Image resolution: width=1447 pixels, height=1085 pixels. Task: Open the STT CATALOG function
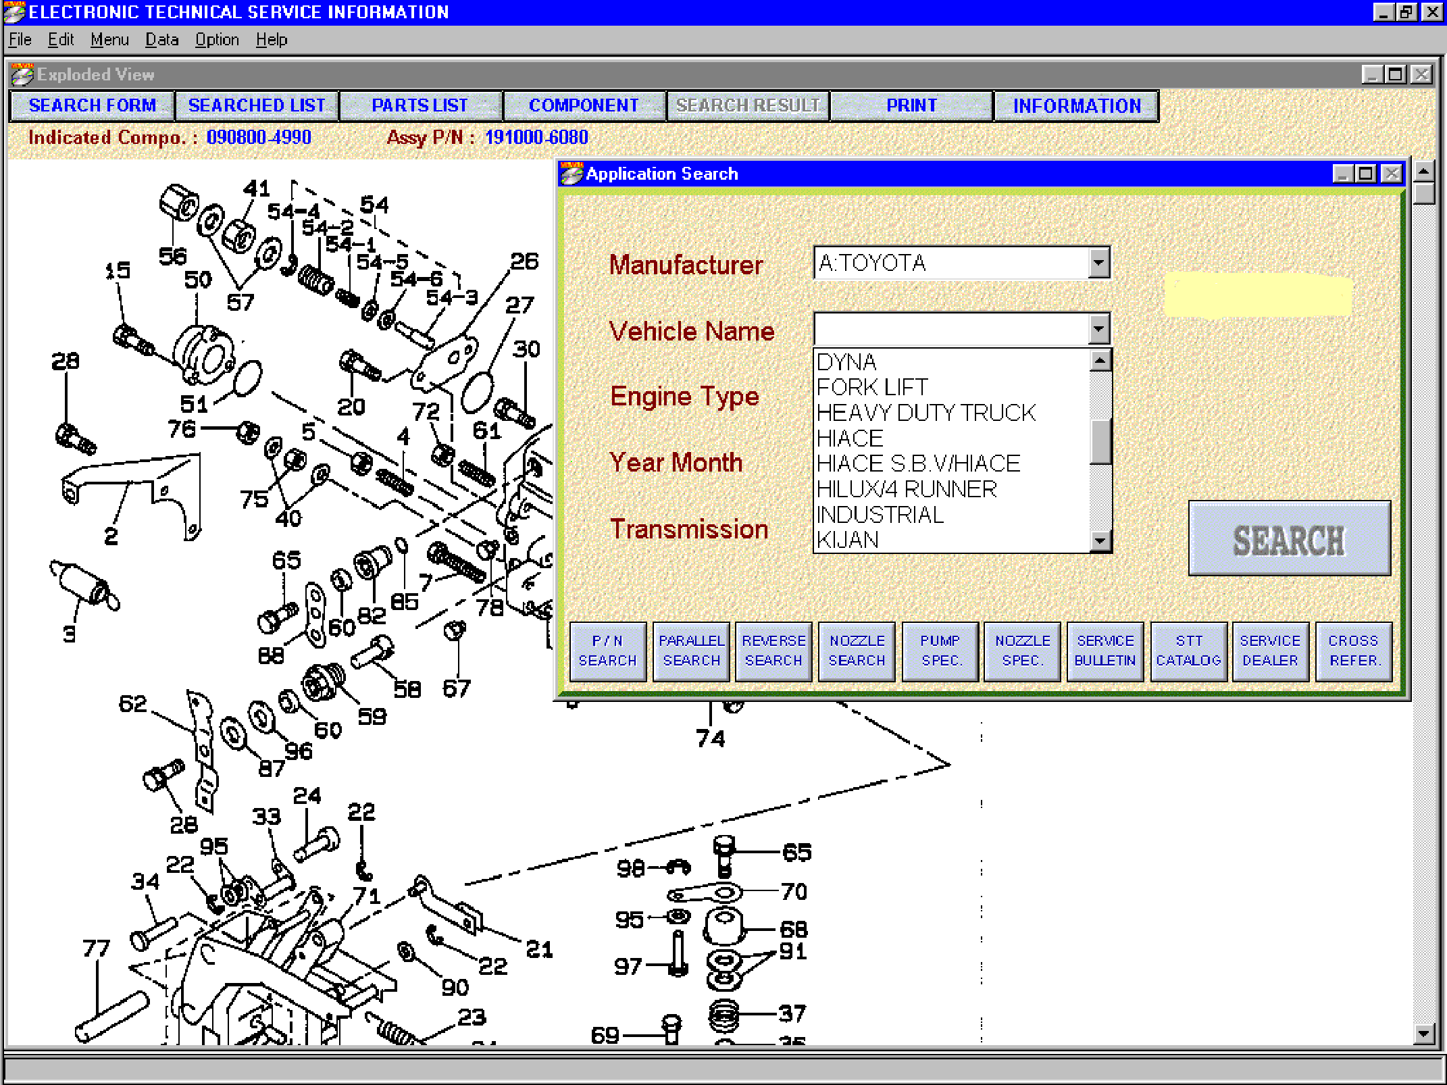(1188, 651)
